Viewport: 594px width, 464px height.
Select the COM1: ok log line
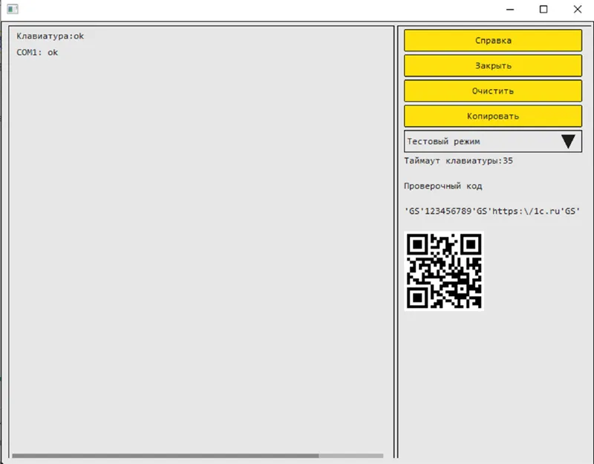click(x=37, y=52)
